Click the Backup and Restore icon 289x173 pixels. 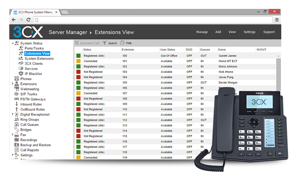coord(17,145)
